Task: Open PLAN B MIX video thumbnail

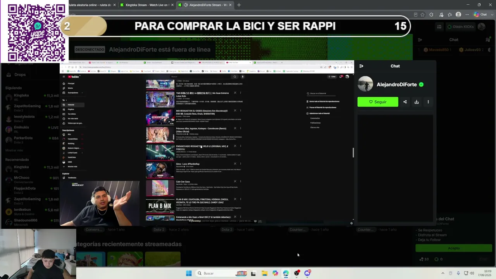Action: coord(160,205)
